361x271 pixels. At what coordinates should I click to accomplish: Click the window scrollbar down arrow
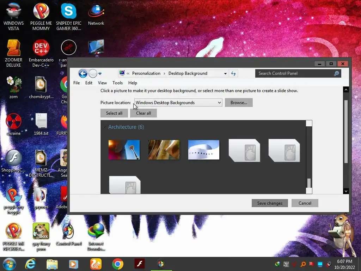click(x=346, y=191)
